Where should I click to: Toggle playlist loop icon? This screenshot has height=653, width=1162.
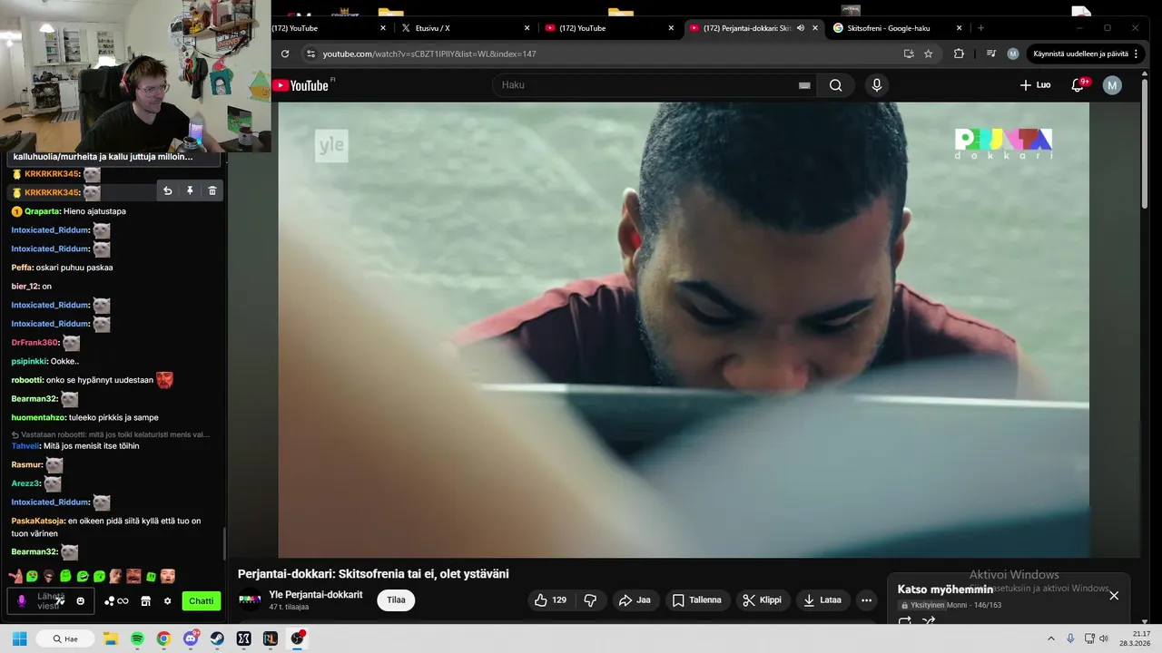click(905, 622)
